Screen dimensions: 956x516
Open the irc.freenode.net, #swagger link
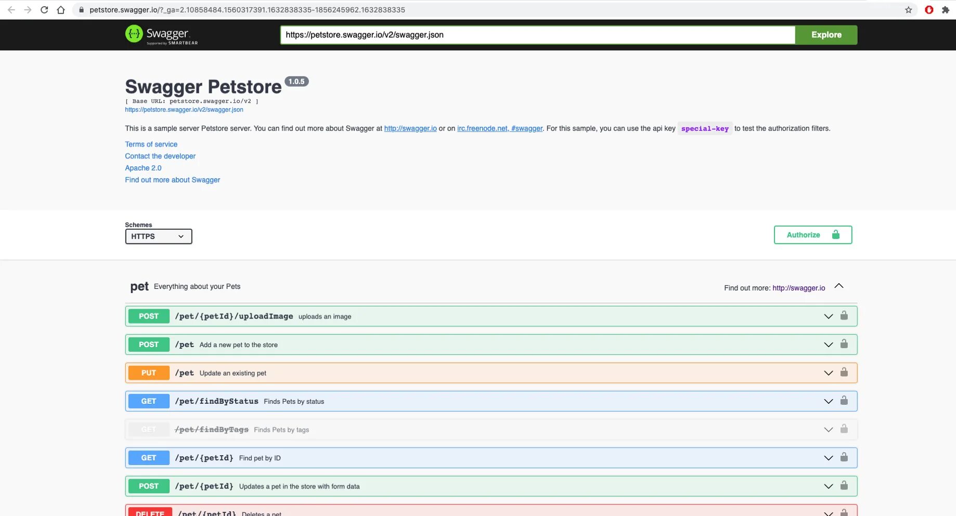pyautogui.click(x=500, y=129)
